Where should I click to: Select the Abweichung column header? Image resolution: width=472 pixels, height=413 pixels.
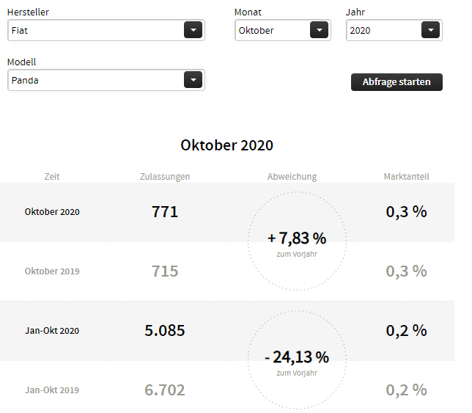coord(292,176)
